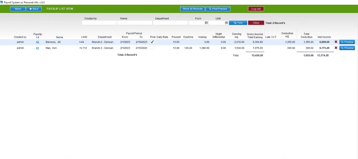Click the payroll app icon in title bar
358x159 pixels.
(x=1, y=2)
